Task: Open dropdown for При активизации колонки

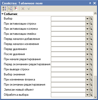Action: [x=87, y=29]
